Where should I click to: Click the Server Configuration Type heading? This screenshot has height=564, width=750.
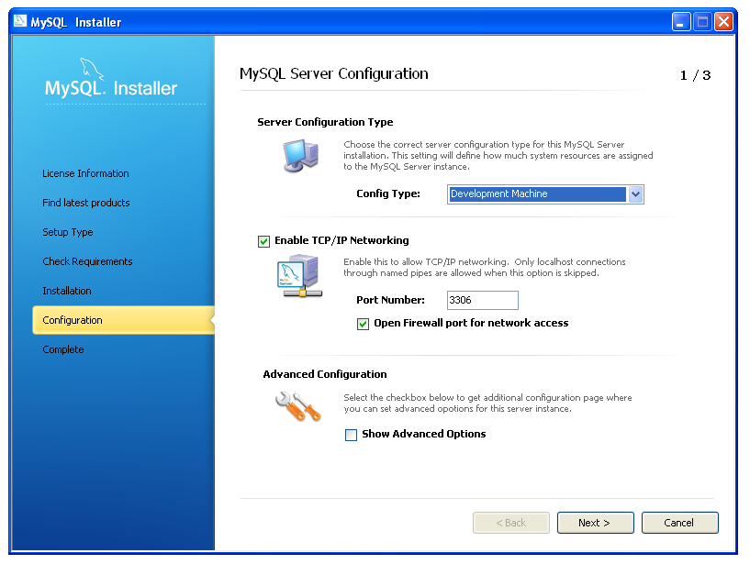tap(325, 122)
